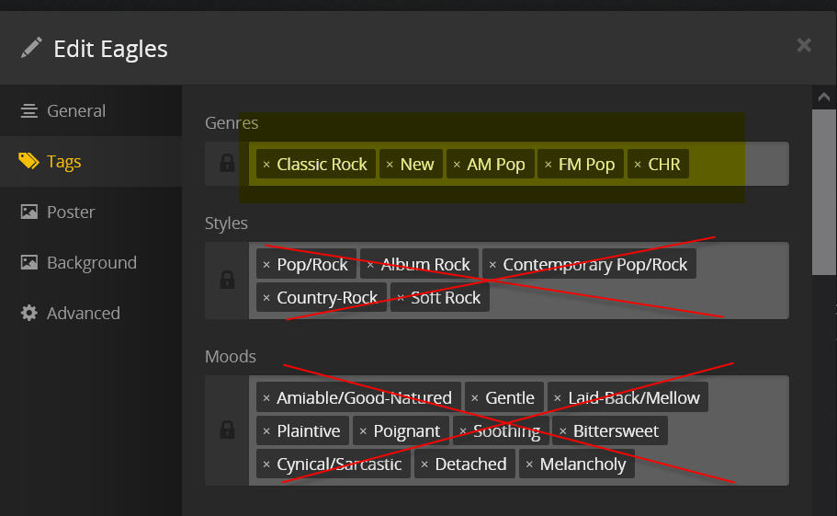Open the Advanced section
The width and height of the screenshot is (837, 516).
(x=91, y=313)
